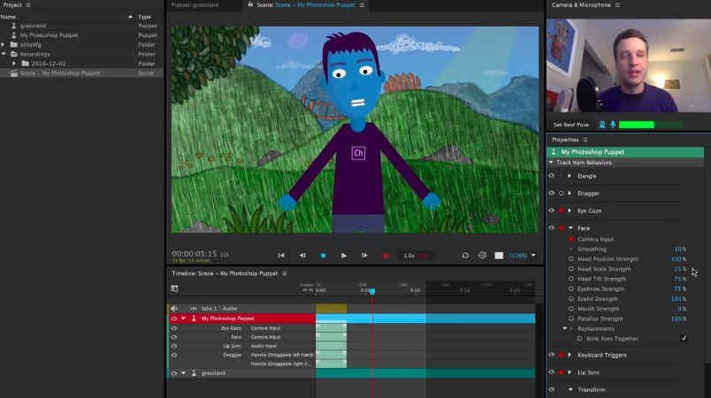Toggle eye for Lip Sync take row

pos(173,346)
